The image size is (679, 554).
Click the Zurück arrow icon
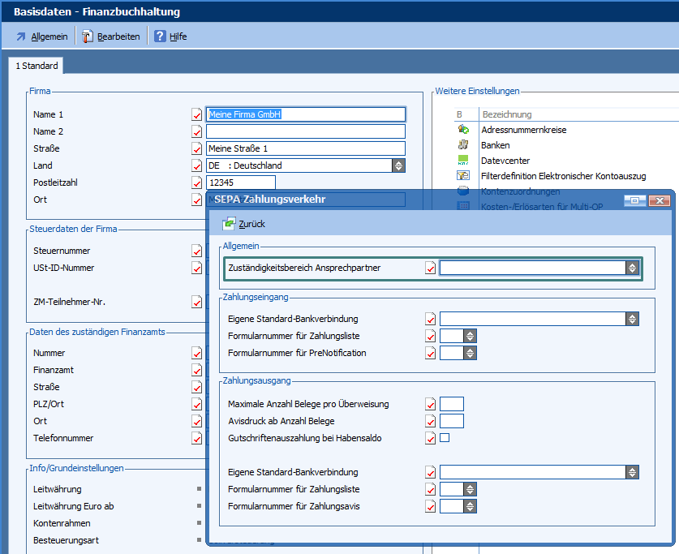229,224
